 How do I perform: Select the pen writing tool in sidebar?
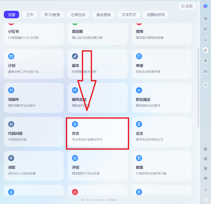(205, 50)
